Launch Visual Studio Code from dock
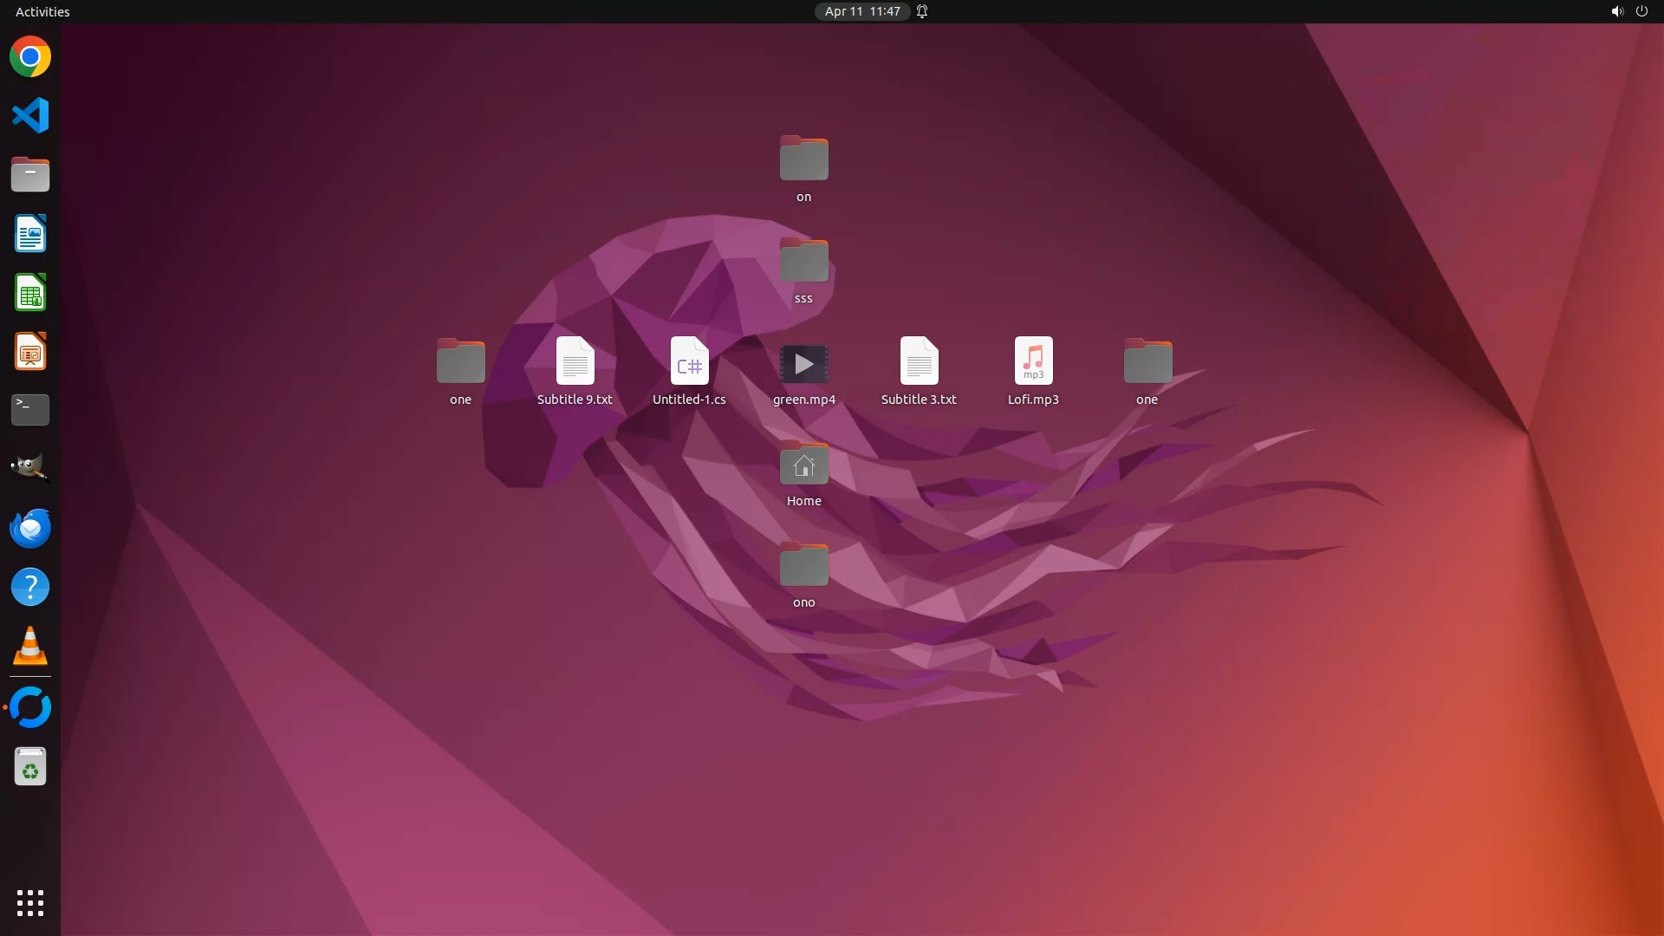Viewport: 1664px width, 936px height. point(30,115)
